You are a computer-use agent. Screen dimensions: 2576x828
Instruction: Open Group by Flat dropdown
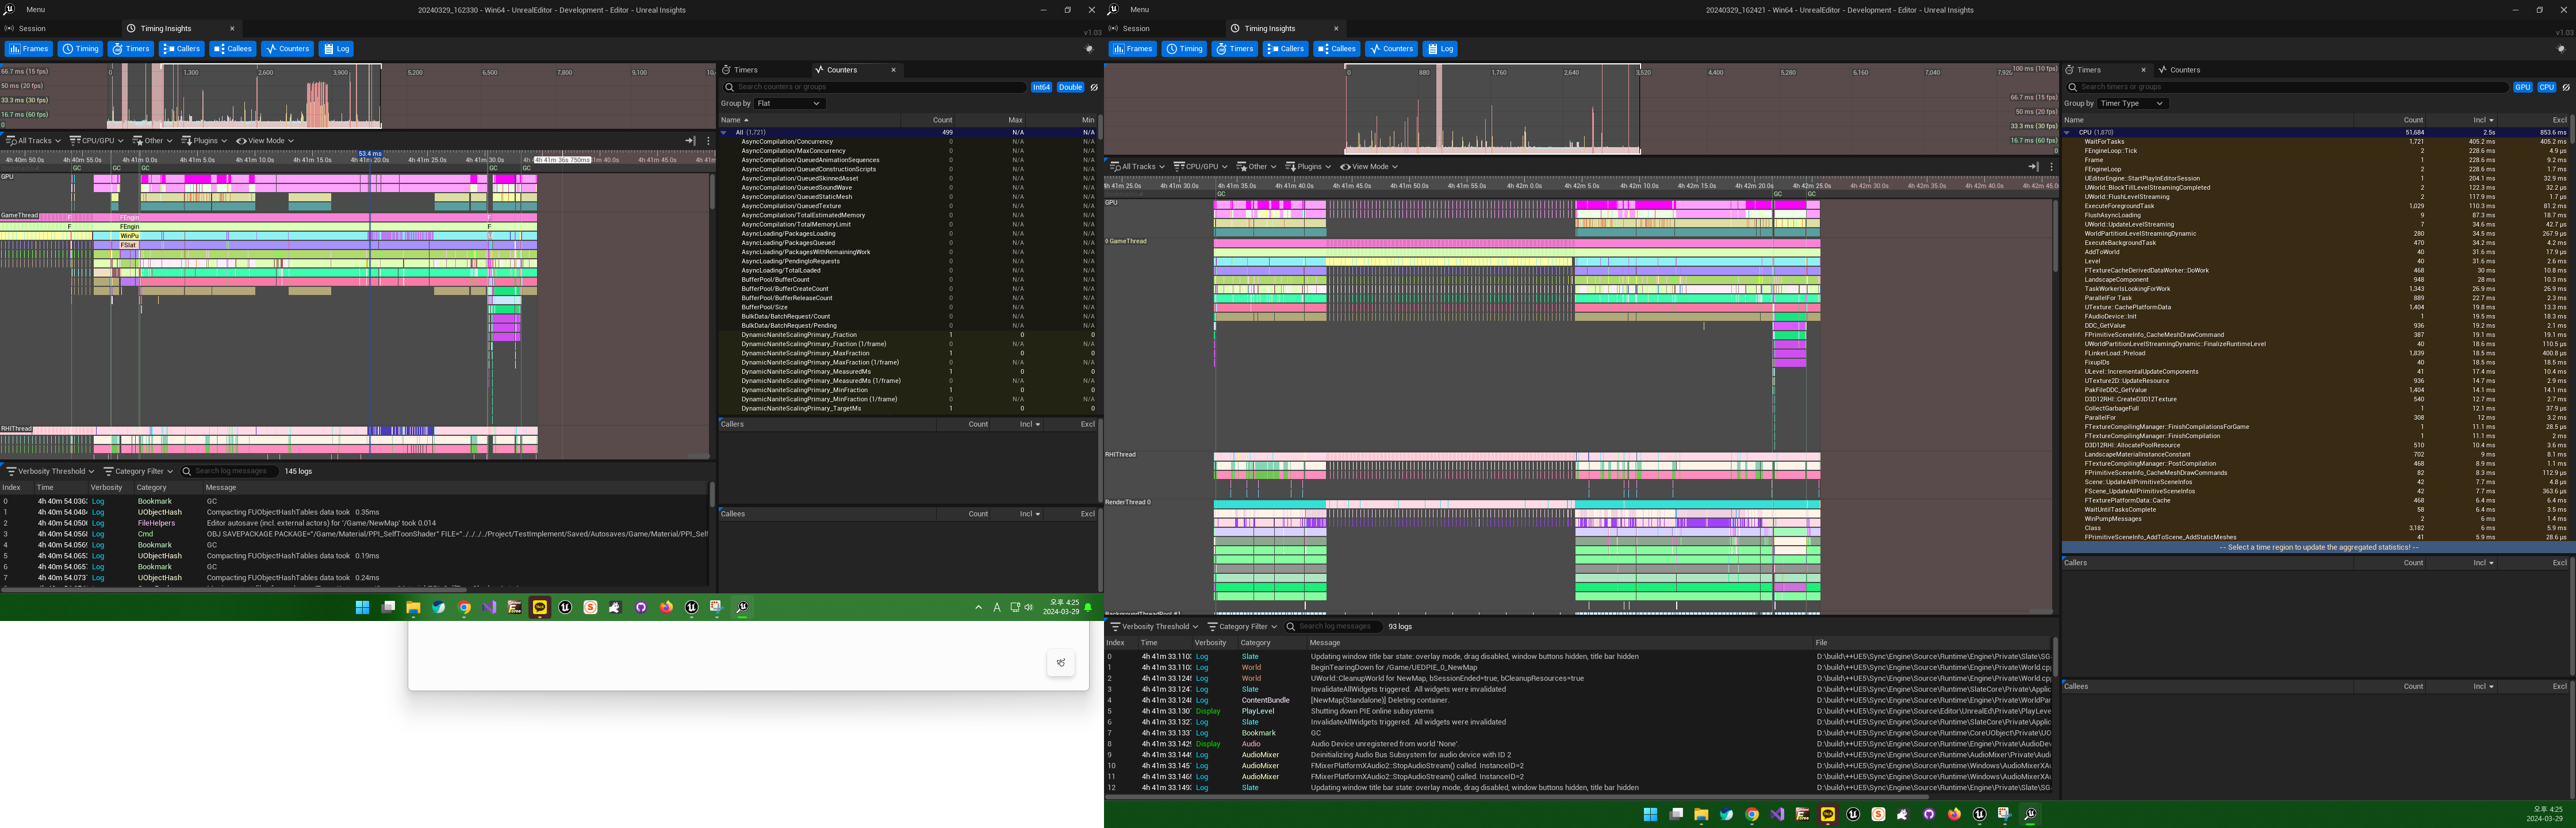click(x=789, y=103)
